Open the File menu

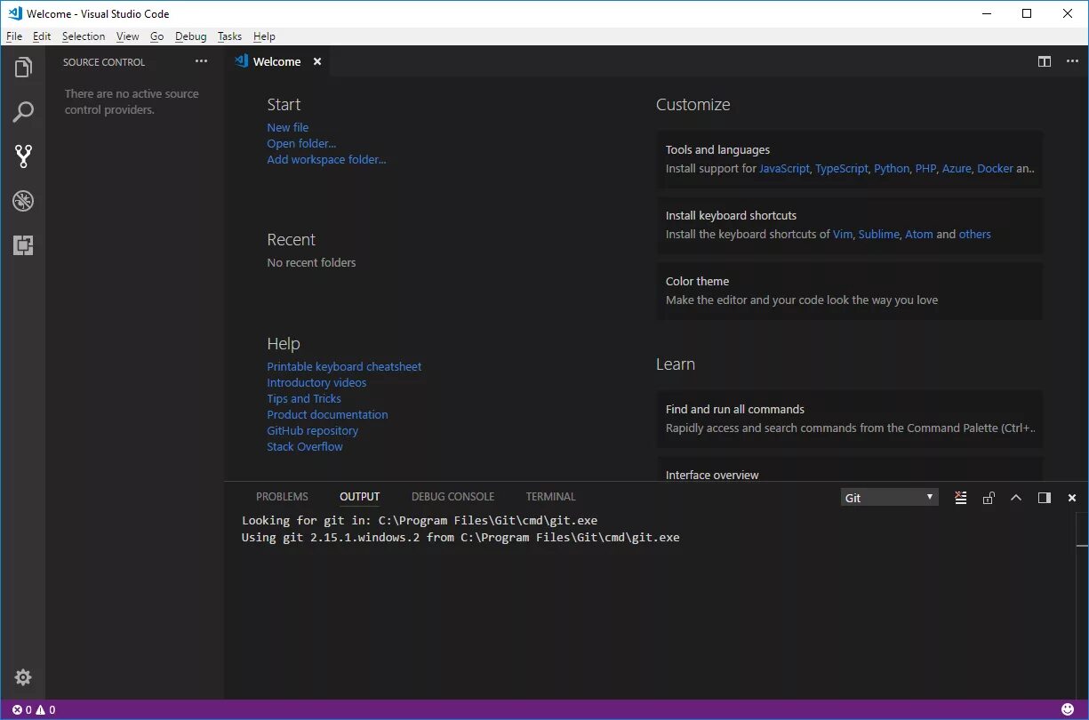tap(14, 36)
